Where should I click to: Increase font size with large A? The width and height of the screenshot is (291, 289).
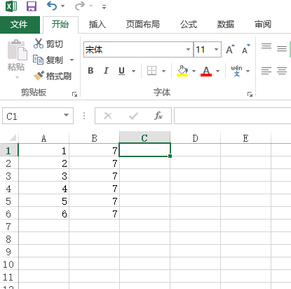(230, 49)
